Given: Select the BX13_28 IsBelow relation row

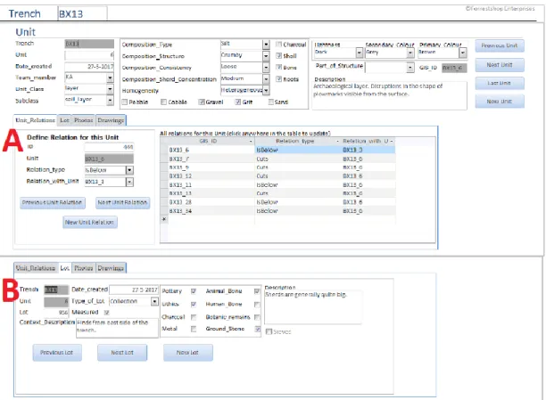Looking at the screenshot, I should (x=277, y=202).
